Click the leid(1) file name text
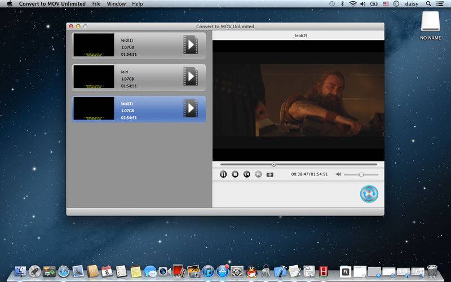The height and width of the screenshot is (282, 451). 127,40
